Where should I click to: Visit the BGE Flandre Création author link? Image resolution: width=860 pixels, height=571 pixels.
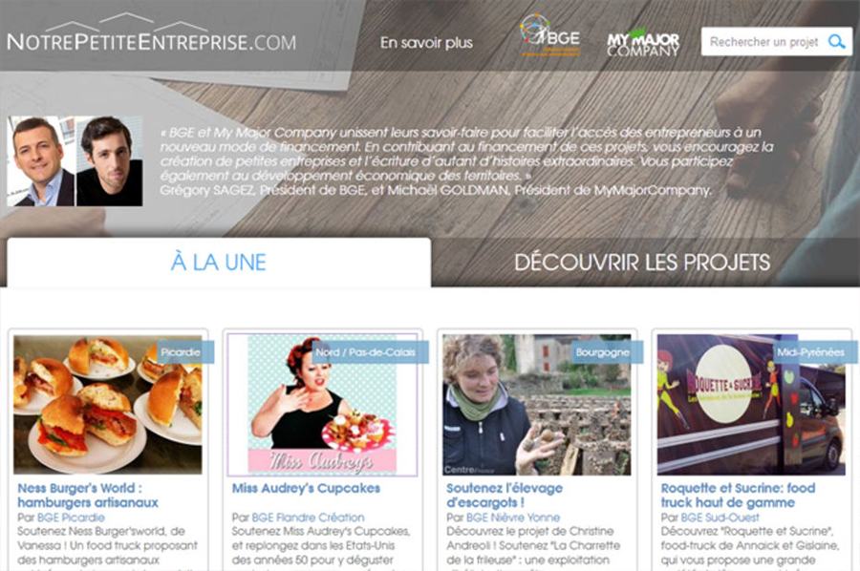(x=308, y=518)
